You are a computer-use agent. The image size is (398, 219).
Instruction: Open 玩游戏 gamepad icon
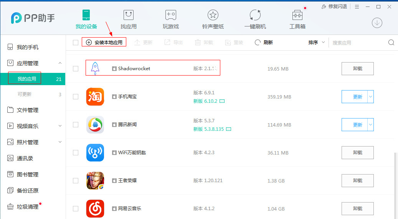170,15
